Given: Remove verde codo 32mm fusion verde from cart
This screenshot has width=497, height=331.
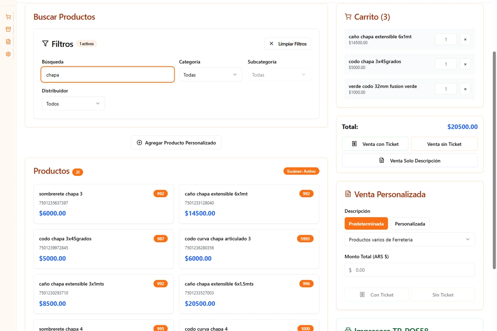Looking at the screenshot, I should click(465, 89).
